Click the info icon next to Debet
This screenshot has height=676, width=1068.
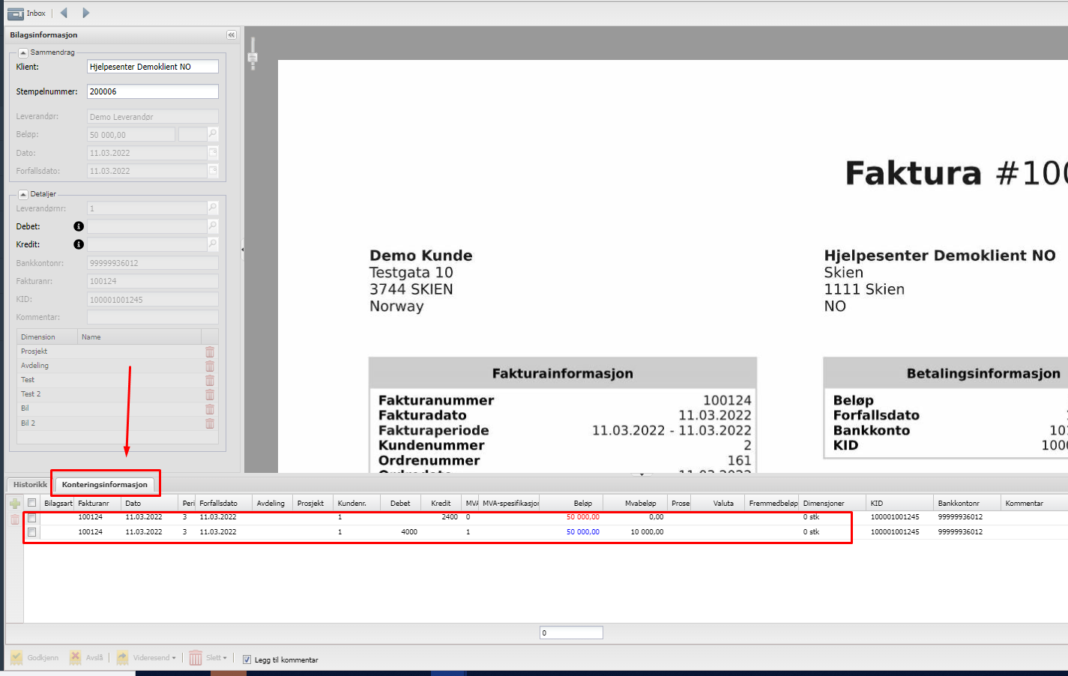click(x=79, y=226)
